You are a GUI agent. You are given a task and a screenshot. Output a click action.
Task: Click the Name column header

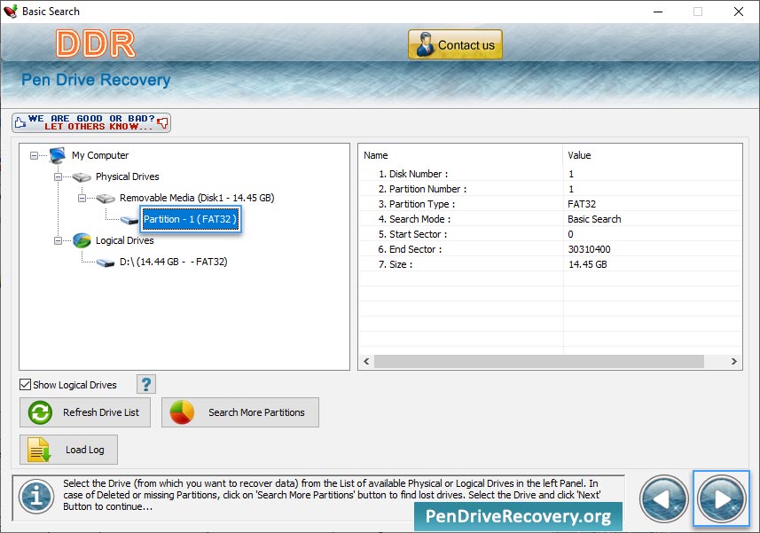[x=461, y=155]
